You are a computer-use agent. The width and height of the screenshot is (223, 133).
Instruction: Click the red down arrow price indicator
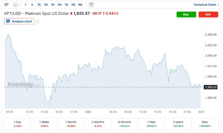point(71,14)
